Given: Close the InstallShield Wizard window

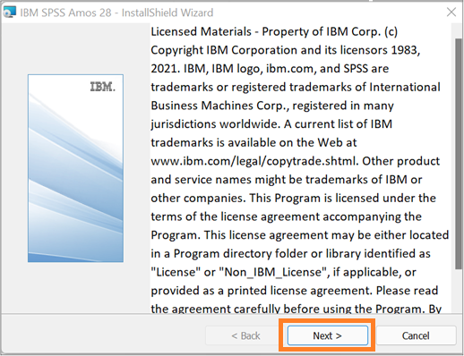Looking at the screenshot, I should [451, 13].
